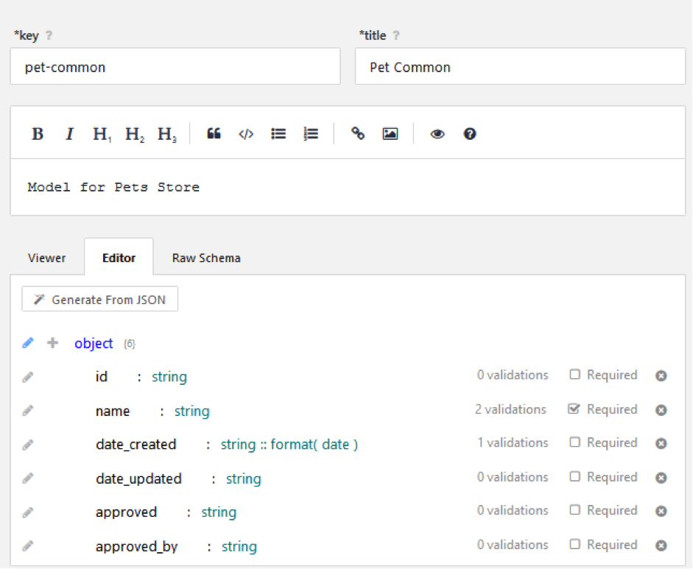Mark the id property as Required
Screen dimensions: 693x569
(x=574, y=375)
